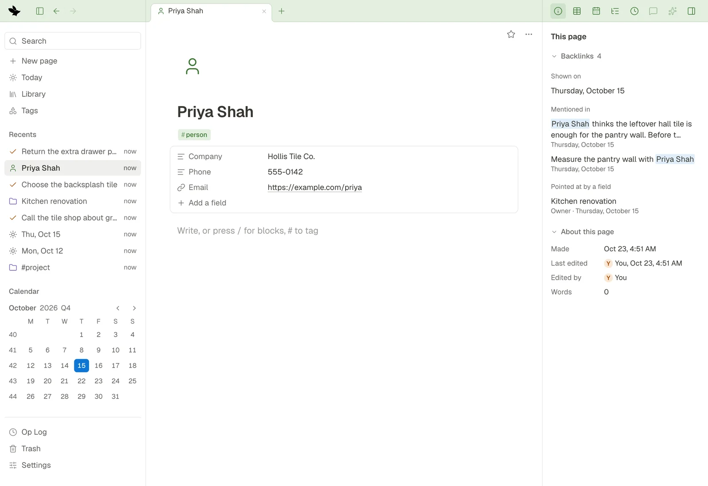Go to previous month in calendar
The height and width of the screenshot is (486, 708).
click(x=118, y=308)
